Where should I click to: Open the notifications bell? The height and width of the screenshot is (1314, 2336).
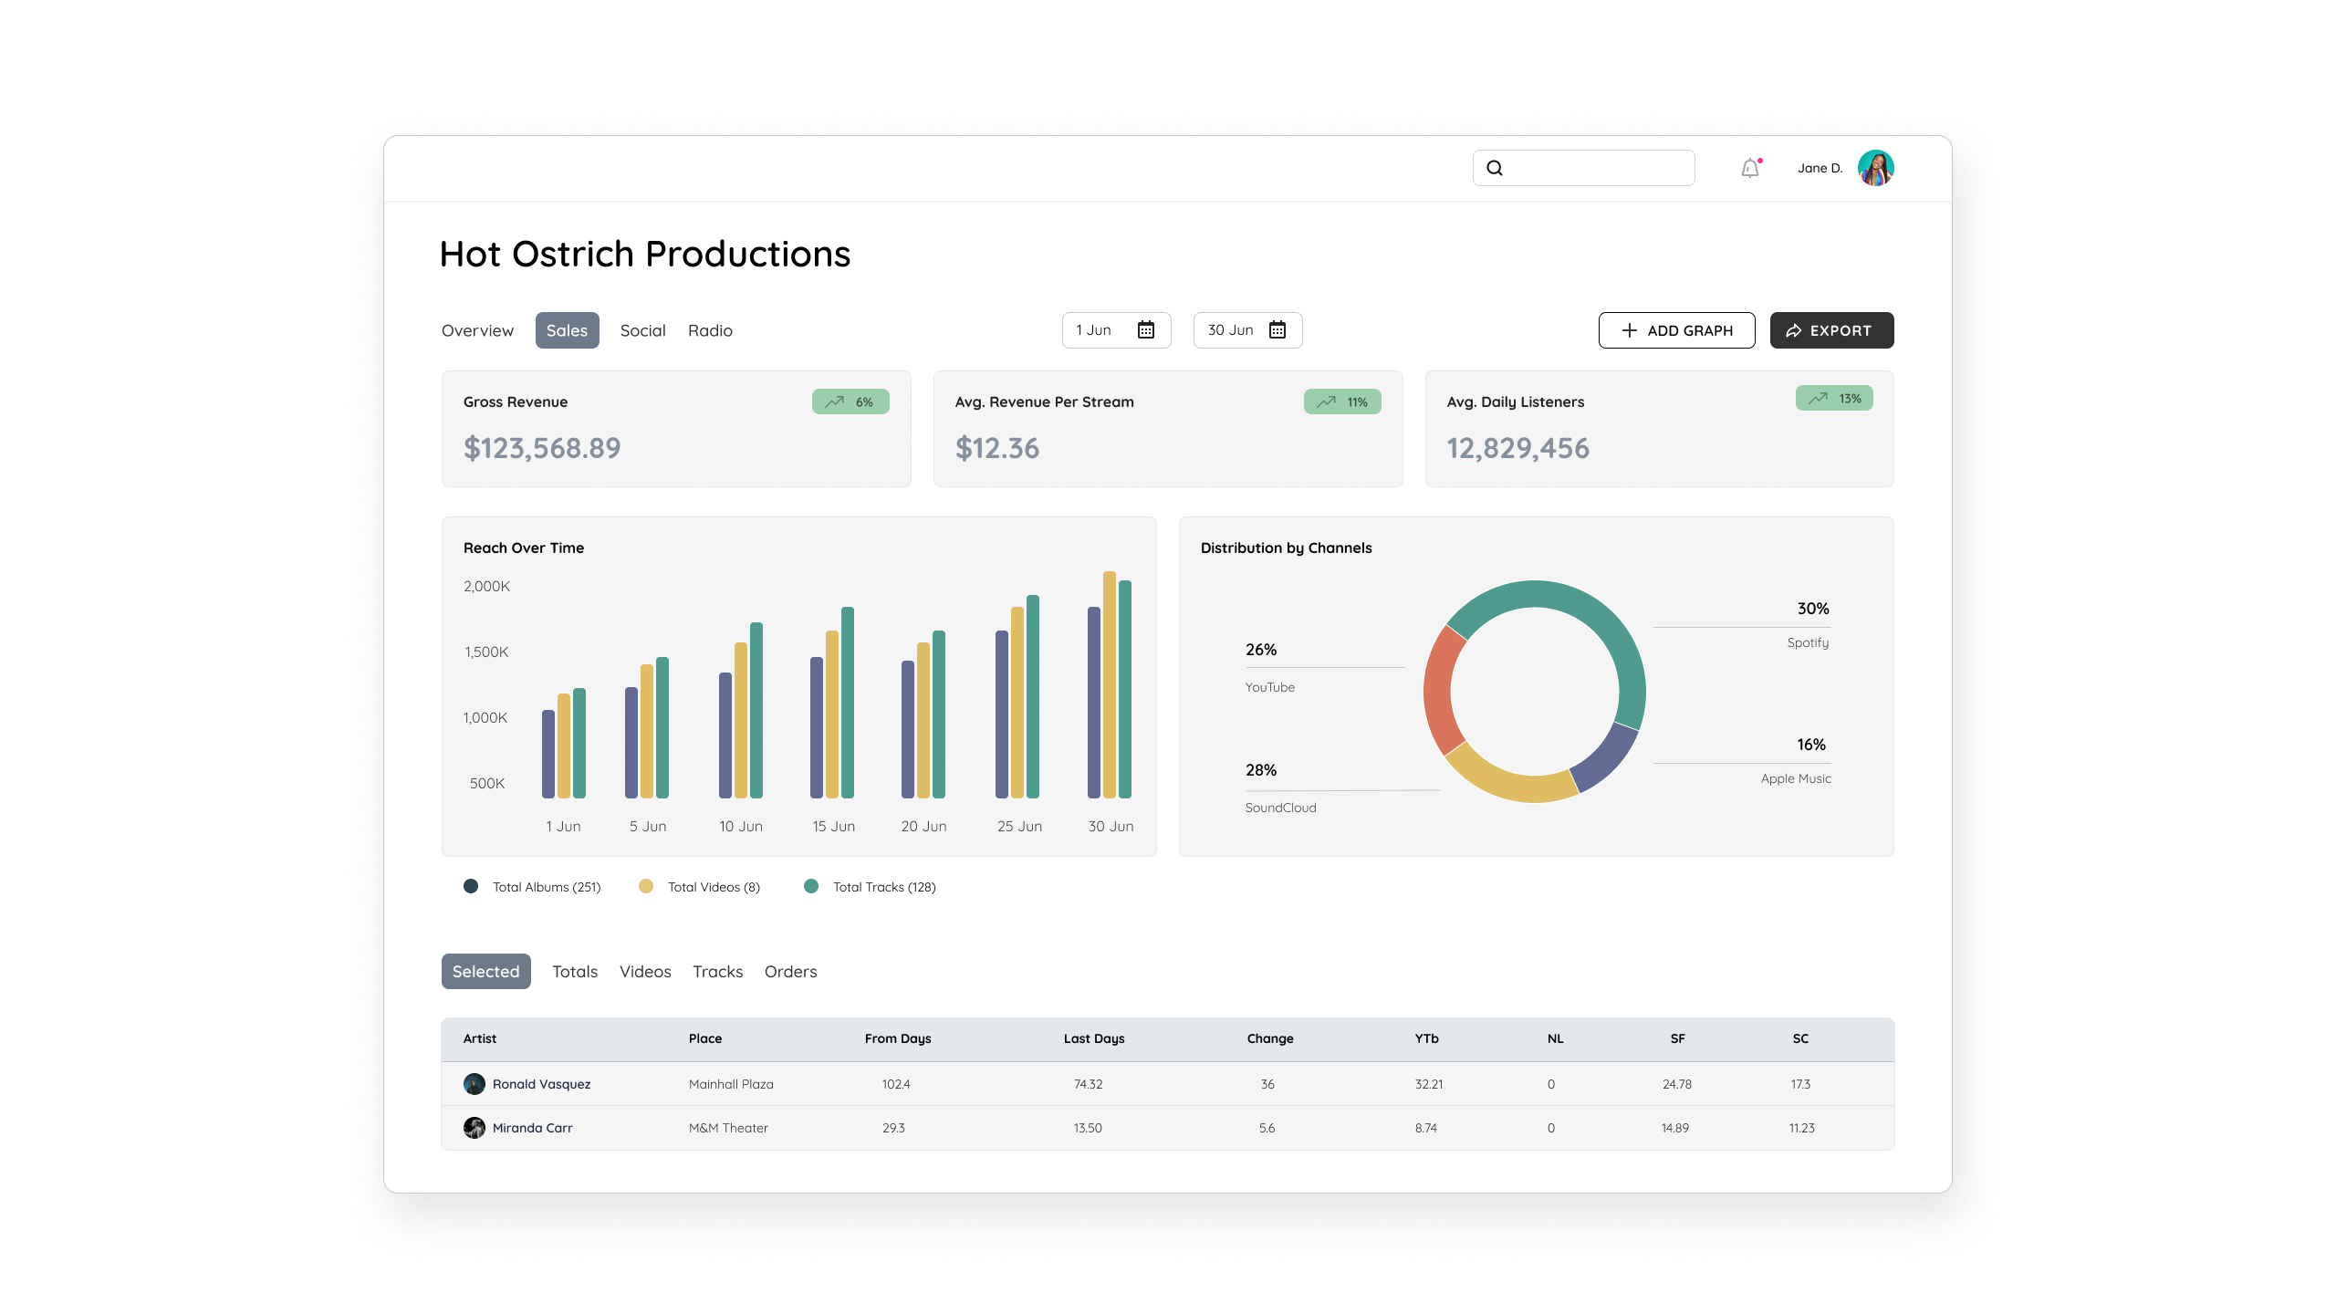(1749, 168)
